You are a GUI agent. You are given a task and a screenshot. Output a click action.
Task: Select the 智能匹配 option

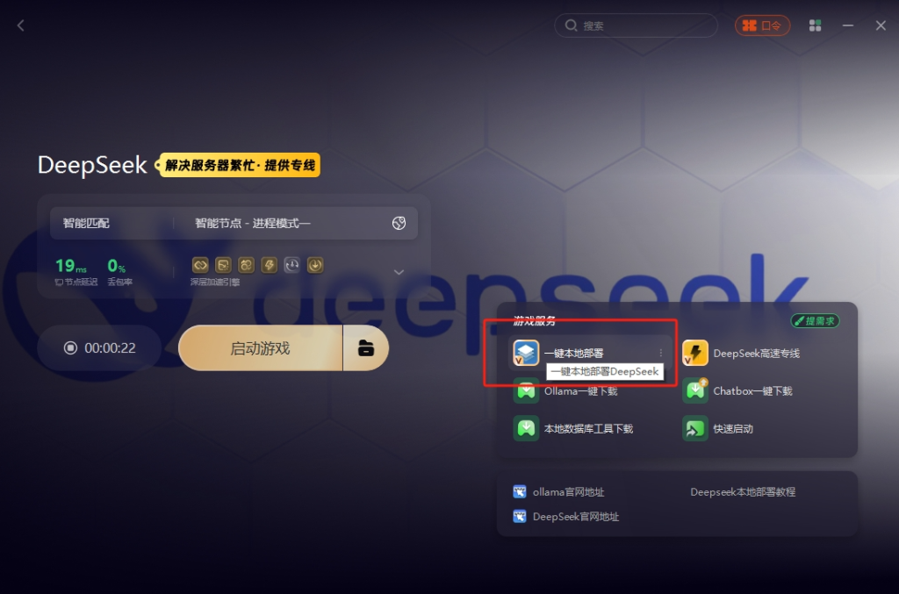pyautogui.click(x=86, y=224)
